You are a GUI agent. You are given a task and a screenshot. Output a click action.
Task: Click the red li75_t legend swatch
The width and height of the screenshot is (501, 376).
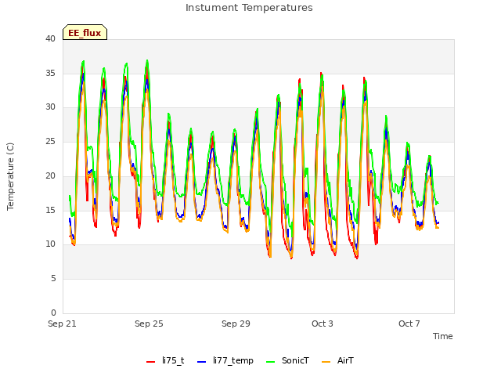pos(150,362)
